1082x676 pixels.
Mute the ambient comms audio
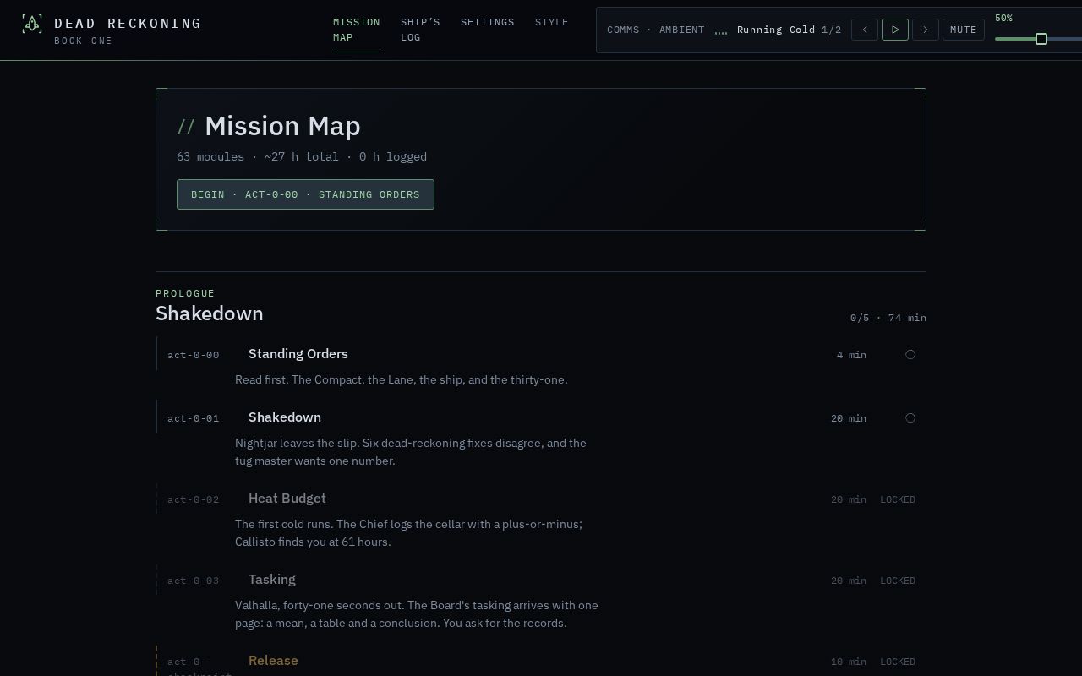tap(964, 30)
